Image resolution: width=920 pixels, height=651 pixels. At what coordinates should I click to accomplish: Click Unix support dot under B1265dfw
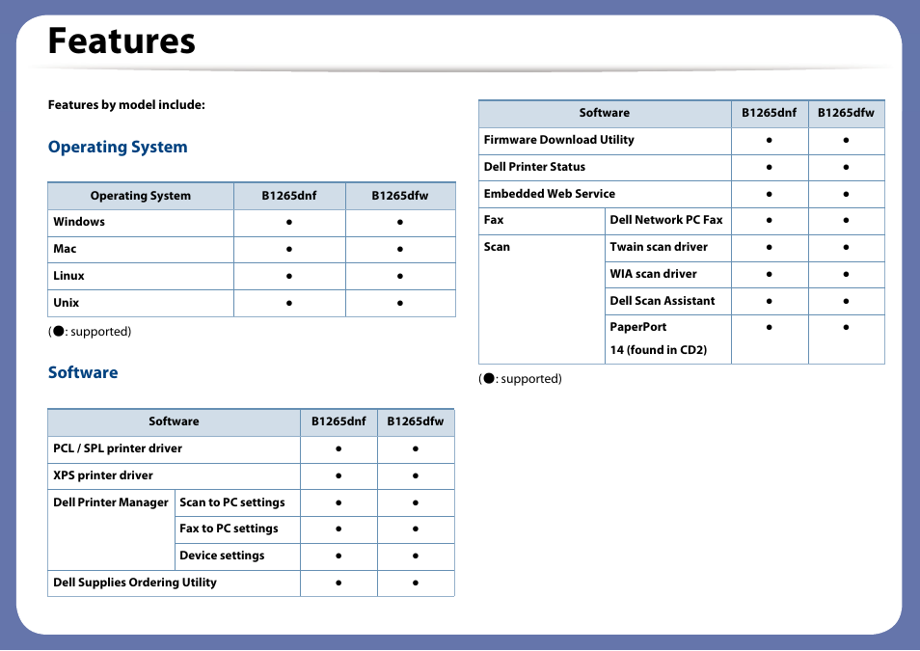(x=399, y=304)
